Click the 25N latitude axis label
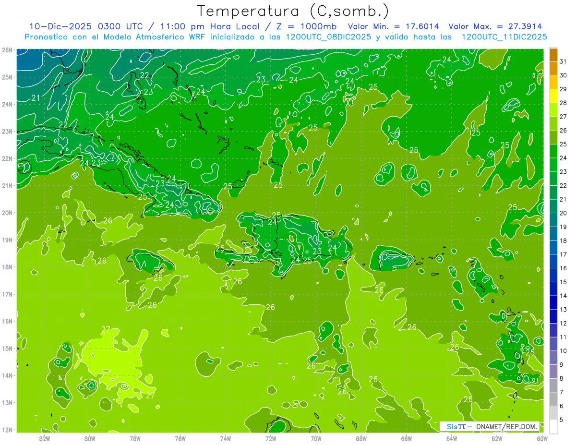 tap(7, 77)
